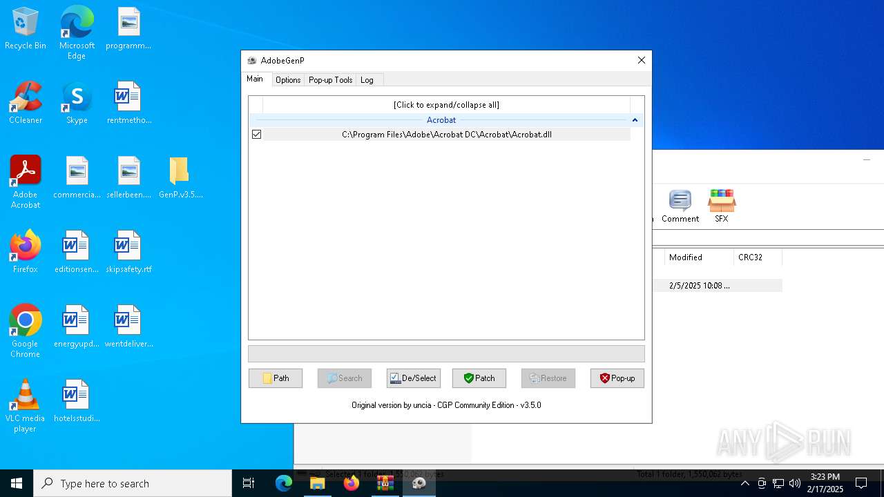Open Task View on taskbar
Image resolution: width=884 pixels, height=497 pixels.
[249, 483]
